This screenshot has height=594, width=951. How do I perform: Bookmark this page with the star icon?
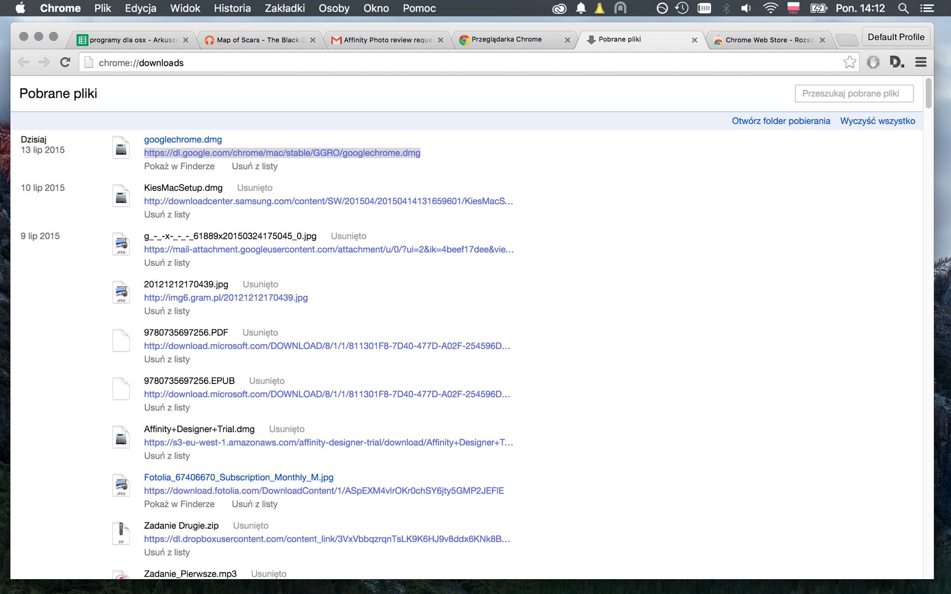pyautogui.click(x=850, y=62)
